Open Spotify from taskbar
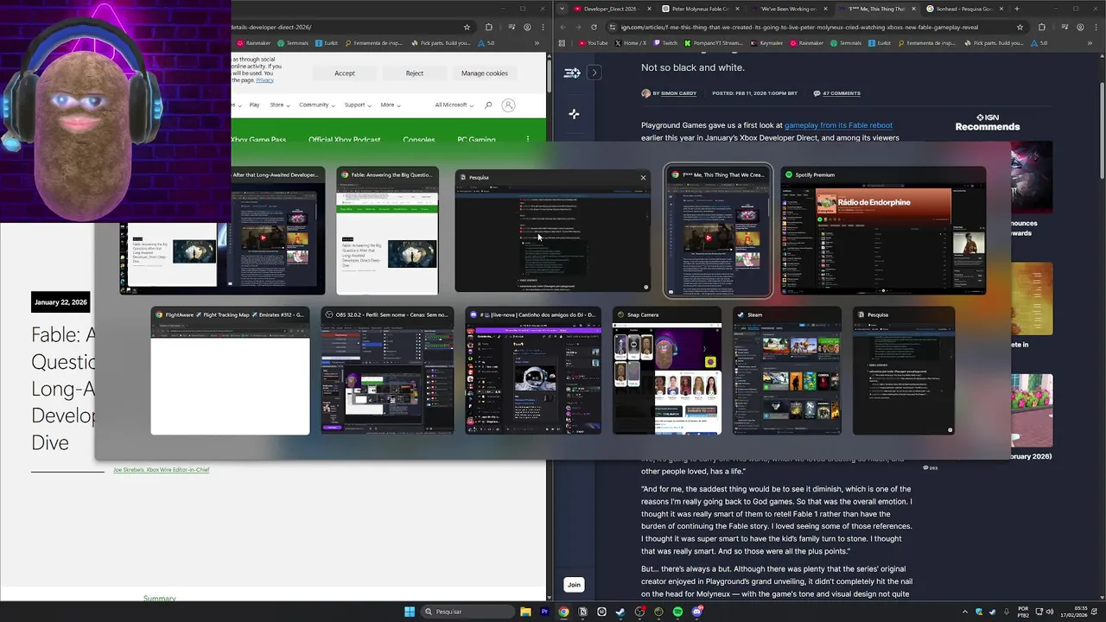1106x622 pixels. pyautogui.click(x=677, y=612)
